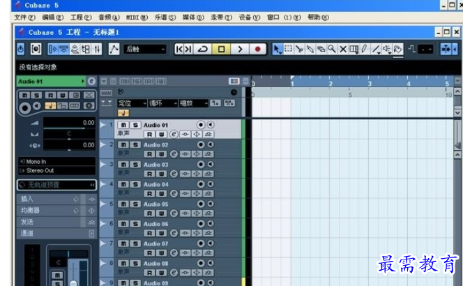The width and height of the screenshot is (463, 286).
Task: Click ruler at bar 3
Action: [369, 84]
